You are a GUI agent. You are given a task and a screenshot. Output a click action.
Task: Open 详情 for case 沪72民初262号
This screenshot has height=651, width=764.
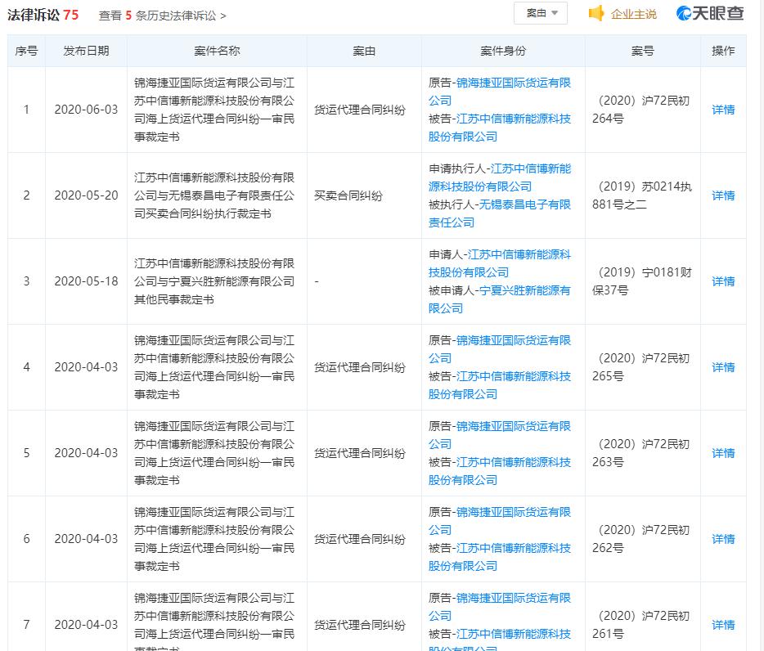(x=723, y=538)
